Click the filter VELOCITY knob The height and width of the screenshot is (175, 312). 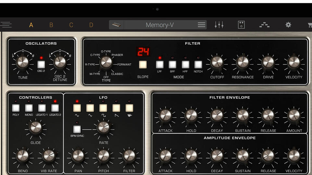294,62
